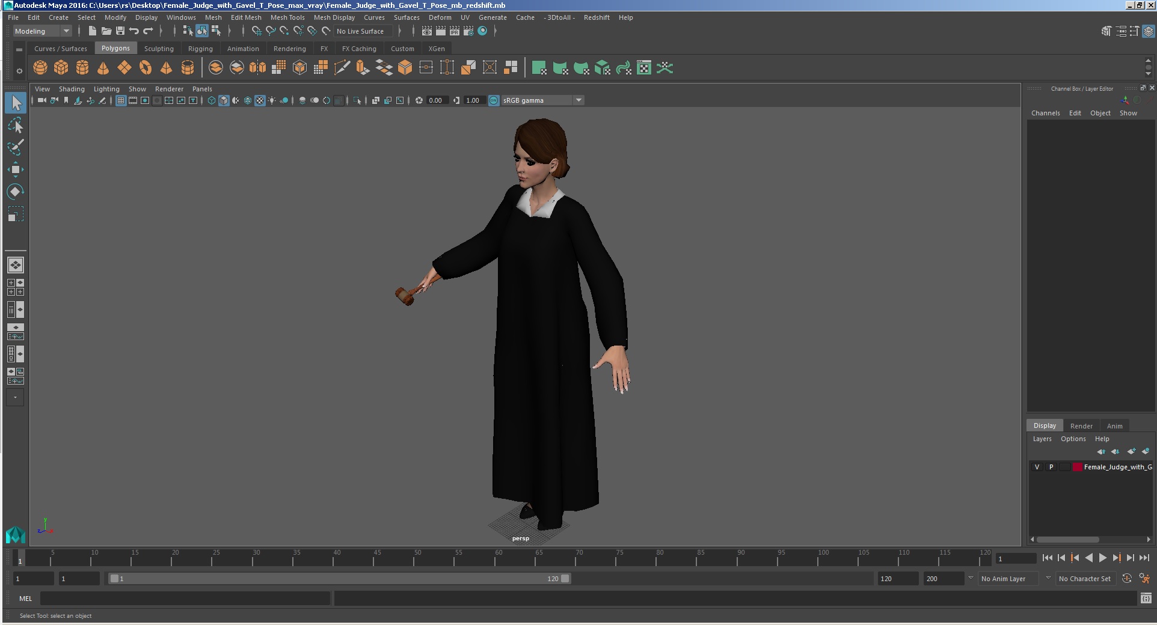Viewport: 1157px width, 625px height.
Task: Click the undo arrow icon
Action: click(x=134, y=31)
